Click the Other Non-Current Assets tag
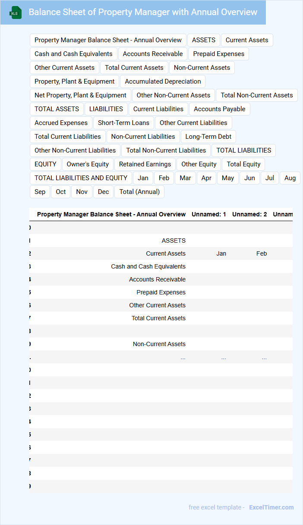 [174, 95]
